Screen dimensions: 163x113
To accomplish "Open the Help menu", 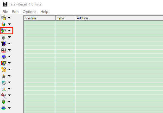I will [44, 12].
